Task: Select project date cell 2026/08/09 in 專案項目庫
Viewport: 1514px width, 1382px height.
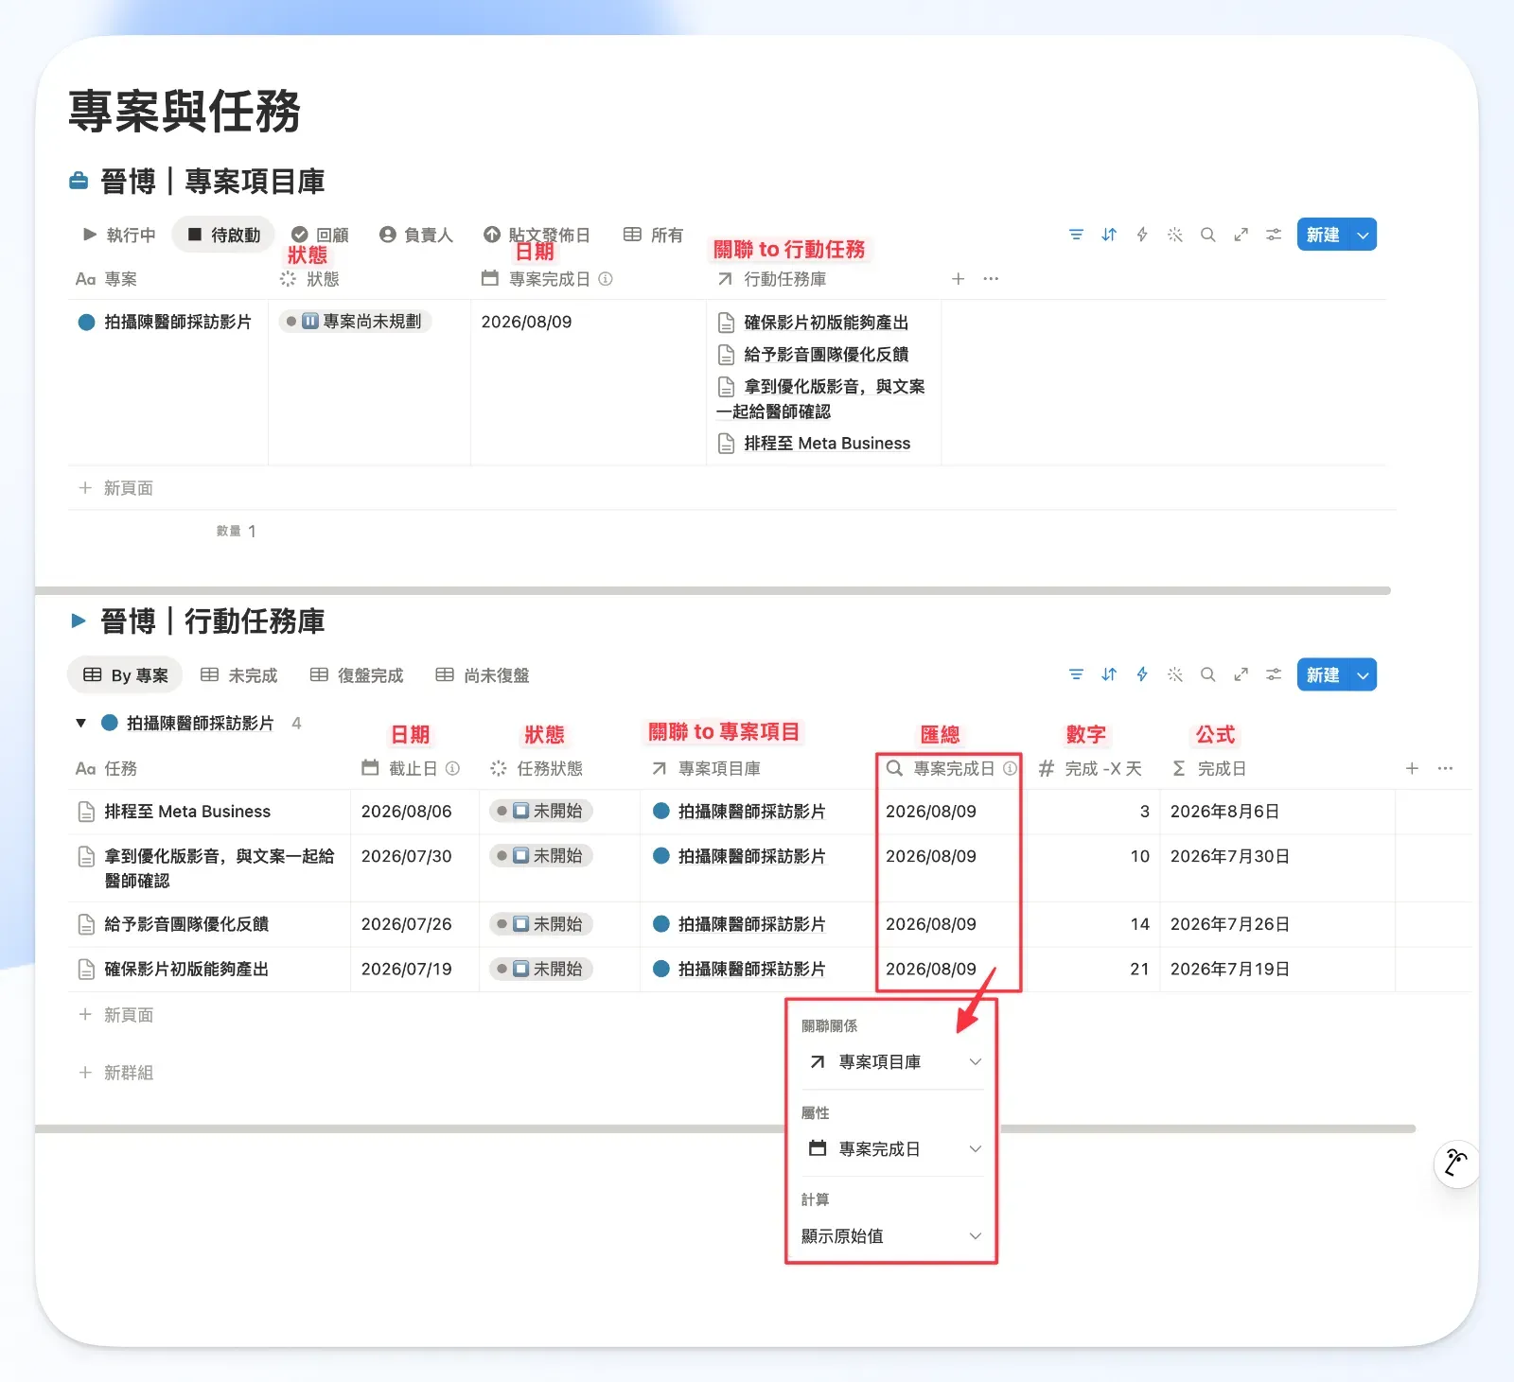Action: (x=527, y=322)
